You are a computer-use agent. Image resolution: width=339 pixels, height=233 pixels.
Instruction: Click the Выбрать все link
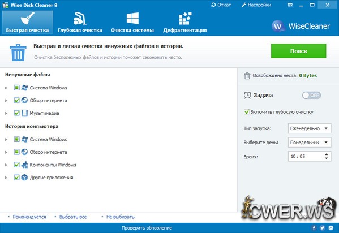73,217
